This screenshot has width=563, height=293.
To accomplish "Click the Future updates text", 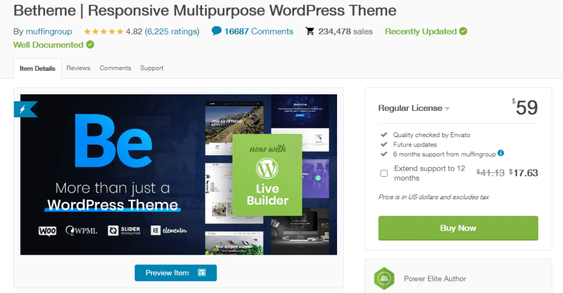I will click(x=415, y=145).
